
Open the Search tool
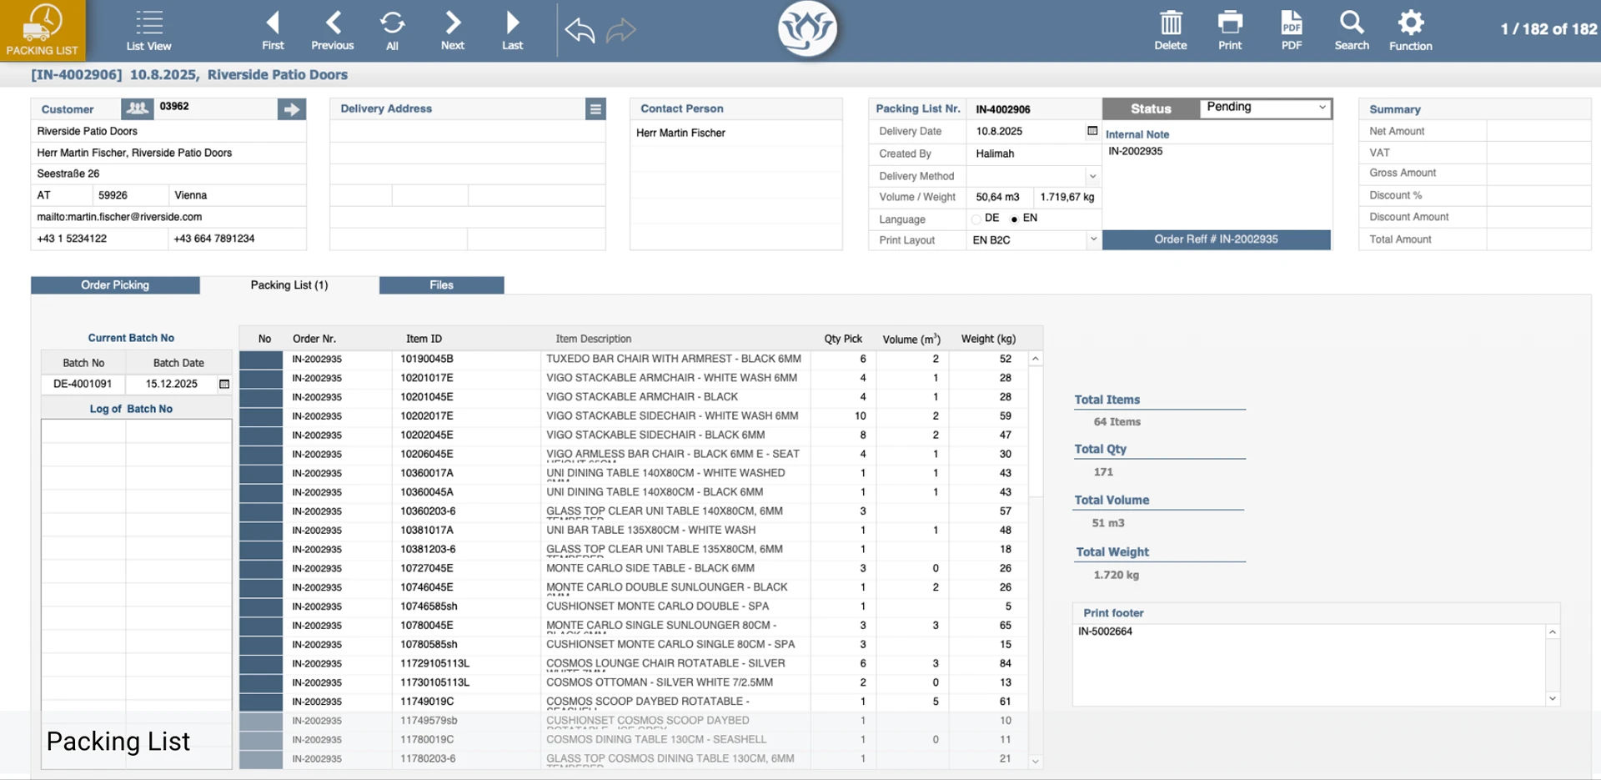click(x=1352, y=30)
